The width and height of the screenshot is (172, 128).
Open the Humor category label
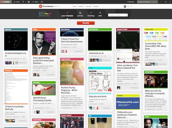coord(100,68)
